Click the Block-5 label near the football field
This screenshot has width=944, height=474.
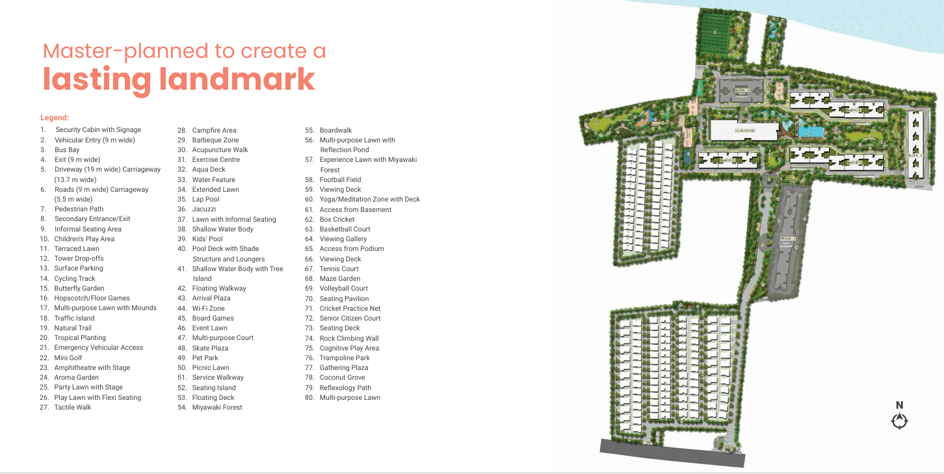tap(742, 91)
